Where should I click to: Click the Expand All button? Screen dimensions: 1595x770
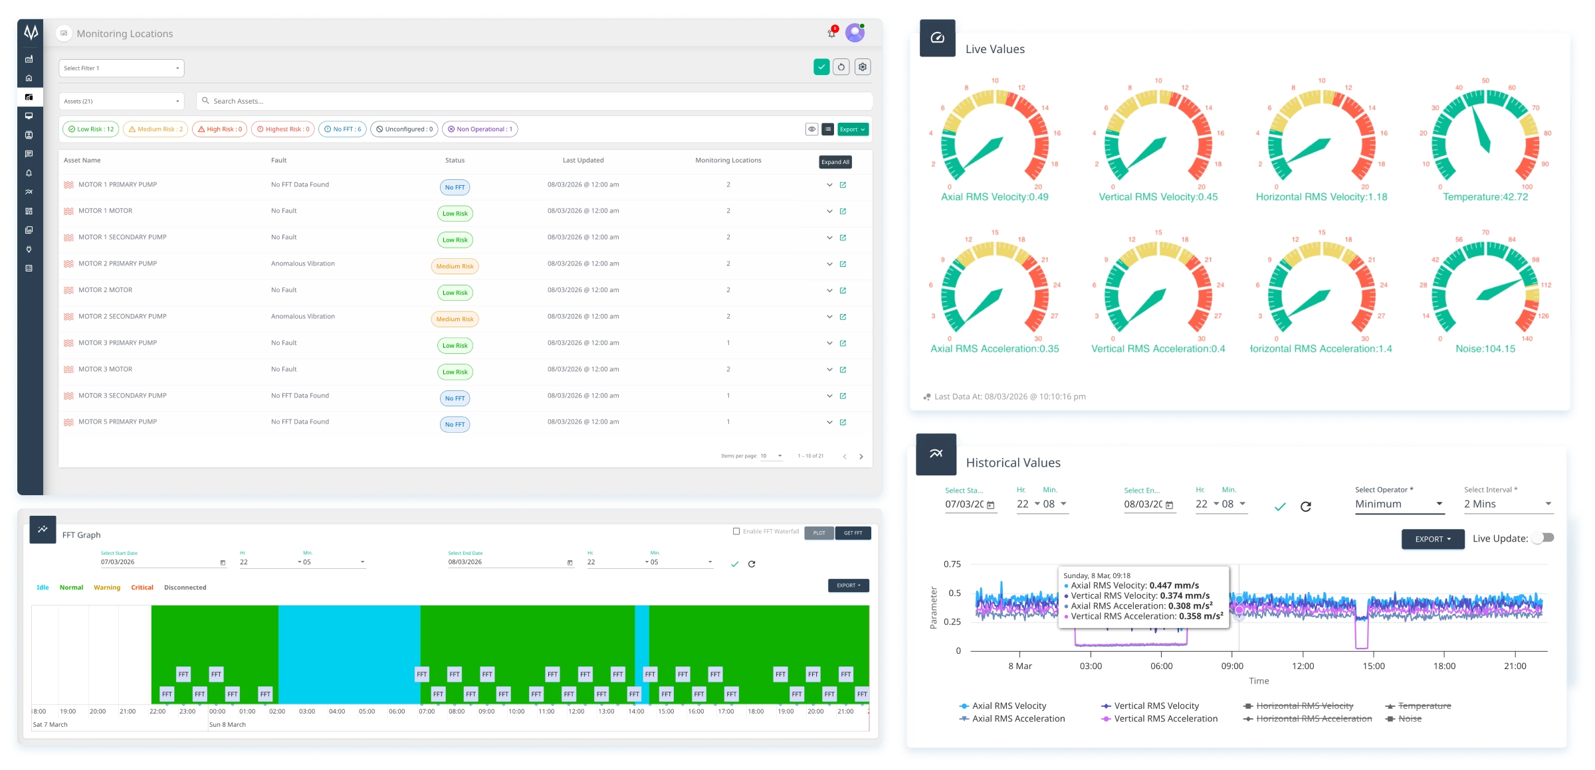[835, 162]
